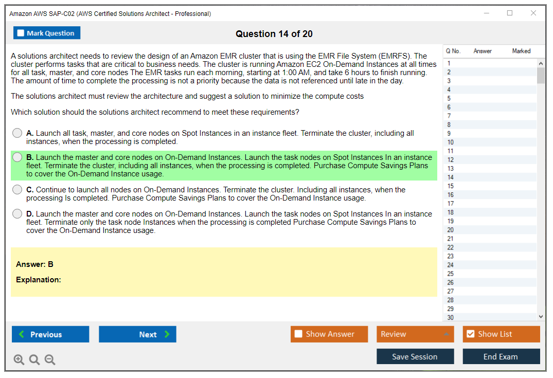553x378 pixels.
Task: Jump to question 20 in the list
Action: (x=450, y=230)
